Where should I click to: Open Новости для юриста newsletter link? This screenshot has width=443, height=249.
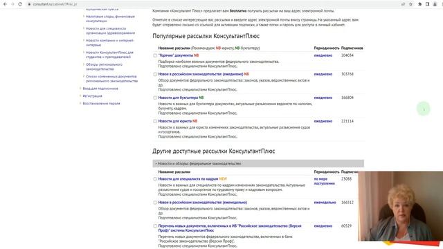coord(175,121)
